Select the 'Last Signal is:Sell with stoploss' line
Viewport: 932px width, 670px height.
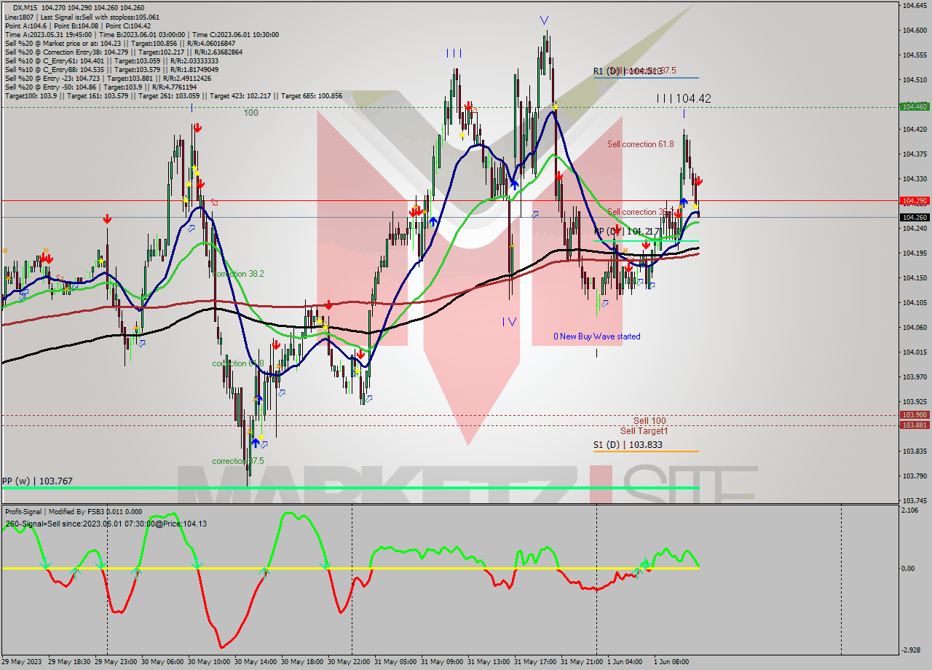click(x=100, y=17)
